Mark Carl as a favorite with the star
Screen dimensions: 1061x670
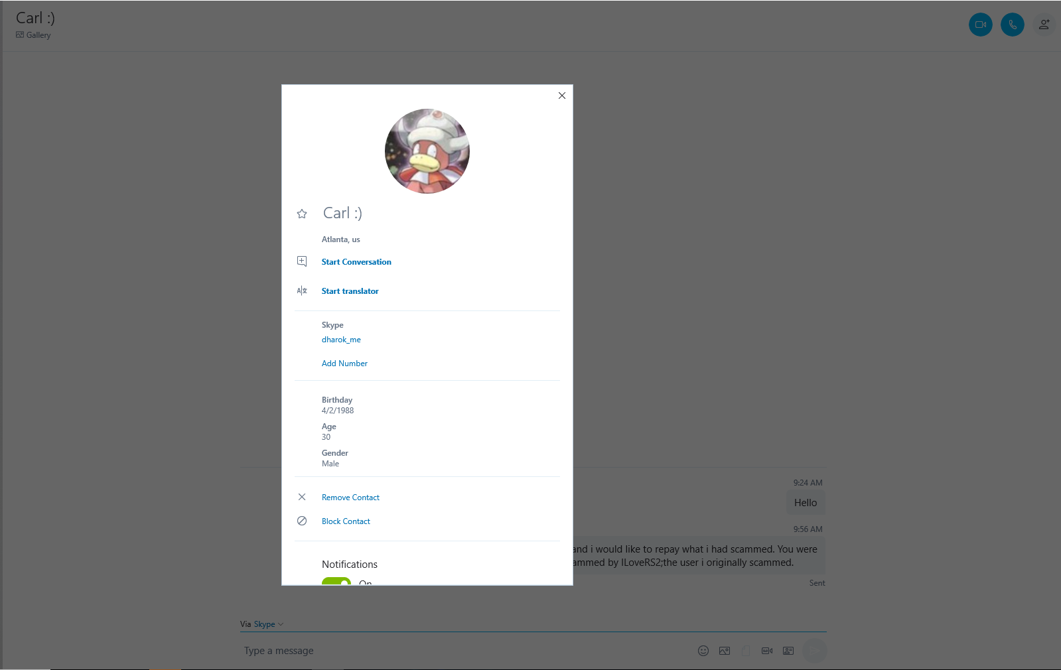click(x=302, y=214)
